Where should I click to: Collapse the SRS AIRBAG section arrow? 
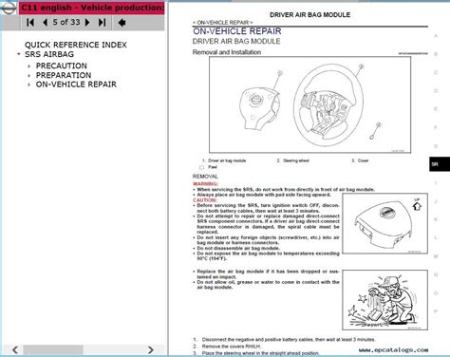[19, 54]
